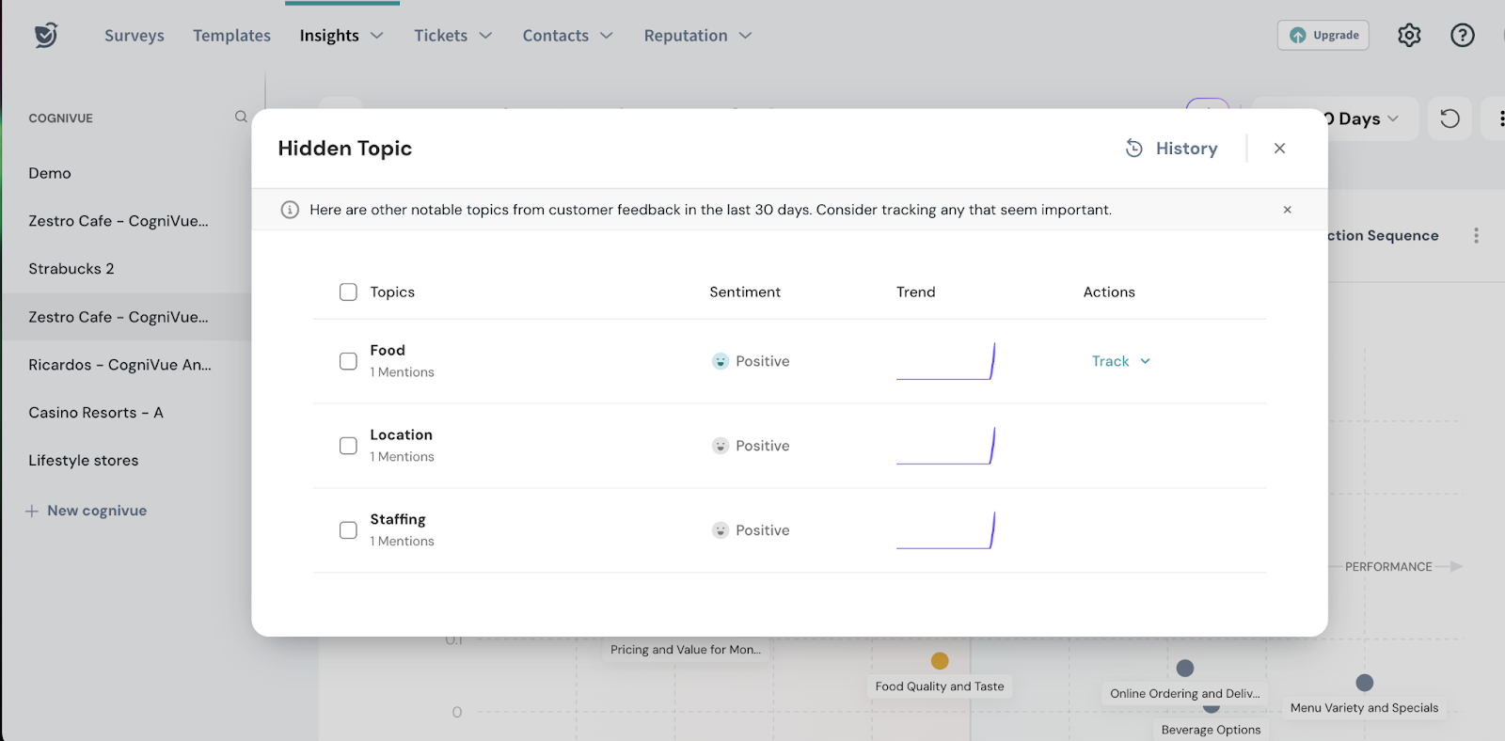
Task: Check the Location topic checkbox
Action: pos(348,446)
